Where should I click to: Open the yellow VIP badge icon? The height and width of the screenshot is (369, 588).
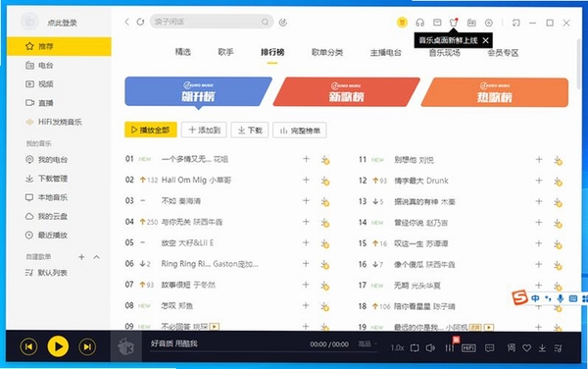(402, 23)
